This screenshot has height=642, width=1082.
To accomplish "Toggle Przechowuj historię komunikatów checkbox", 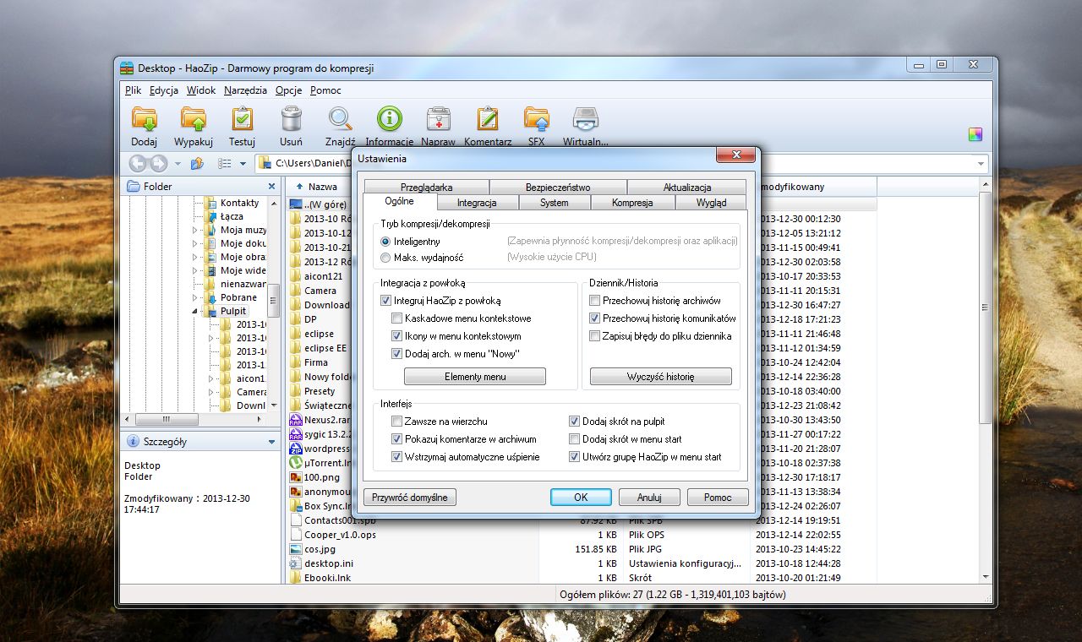I will point(595,318).
